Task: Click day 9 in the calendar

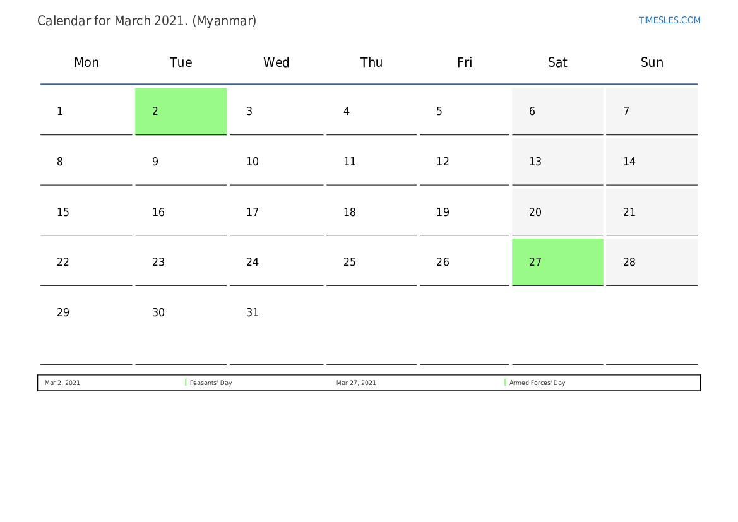Action: point(181,162)
